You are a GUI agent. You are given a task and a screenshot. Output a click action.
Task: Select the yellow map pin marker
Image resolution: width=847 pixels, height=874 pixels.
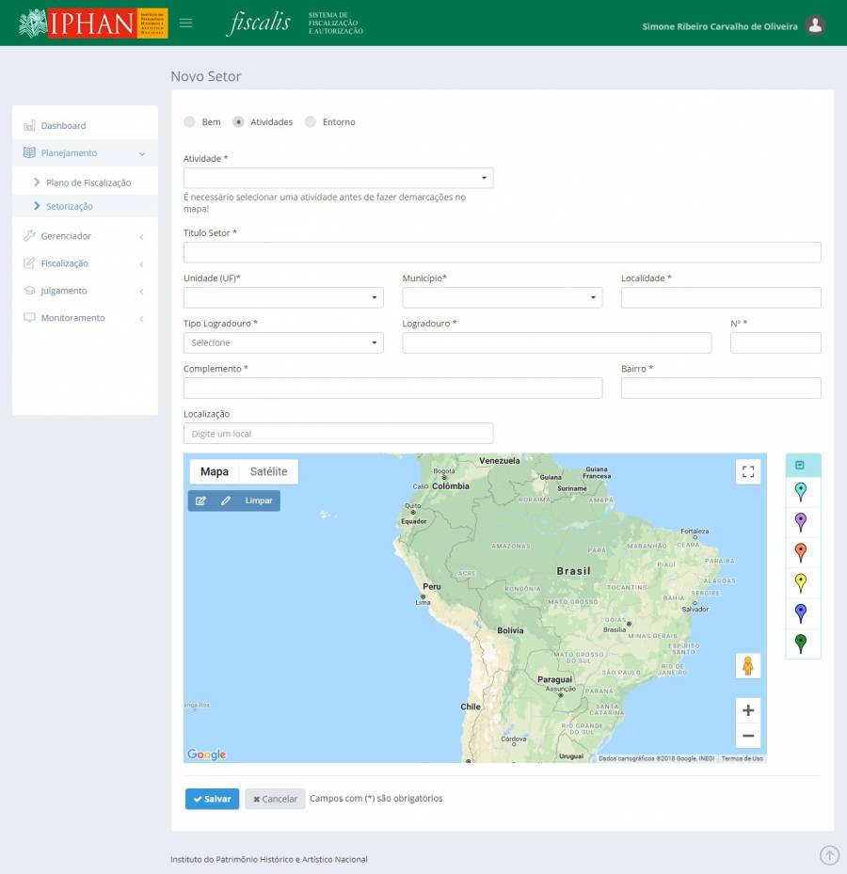pyautogui.click(x=801, y=582)
